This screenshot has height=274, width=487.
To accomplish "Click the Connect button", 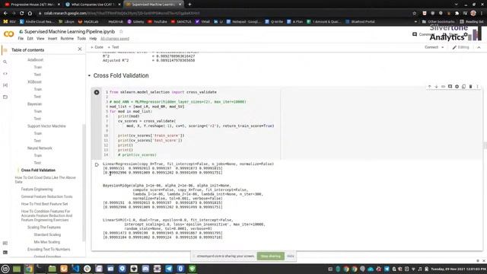I will pyautogui.click(x=431, y=47).
